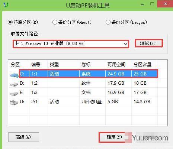This screenshot has height=149, width=173.
Task: Click the 25 GB capacity cell
Action: coord(140,74)
